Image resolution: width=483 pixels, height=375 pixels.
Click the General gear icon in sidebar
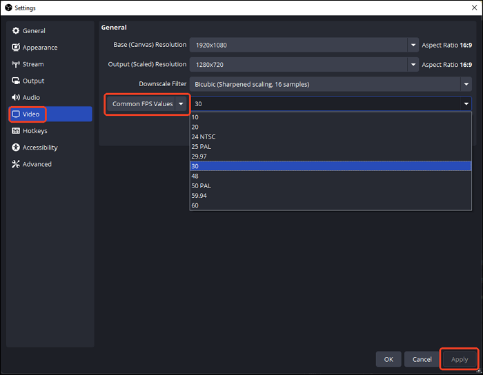click(x=16, y=31)
